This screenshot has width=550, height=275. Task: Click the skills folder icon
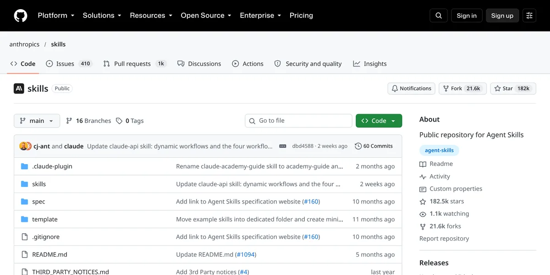(25, 184)
